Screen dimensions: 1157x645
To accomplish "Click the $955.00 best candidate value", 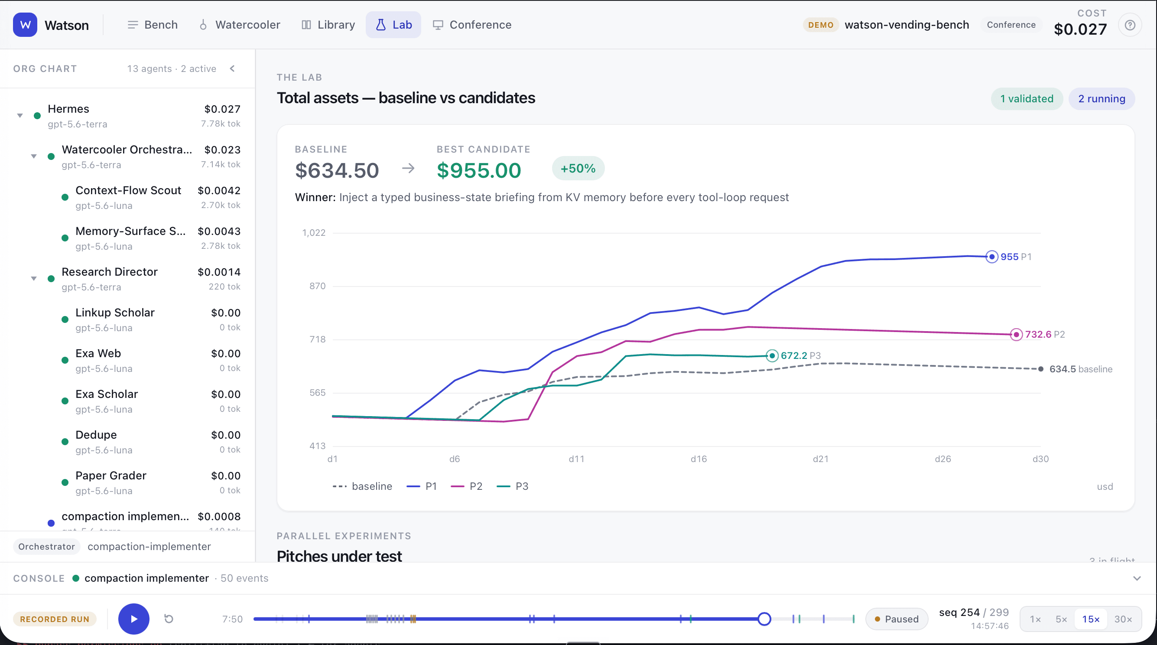I will [479, 171].
